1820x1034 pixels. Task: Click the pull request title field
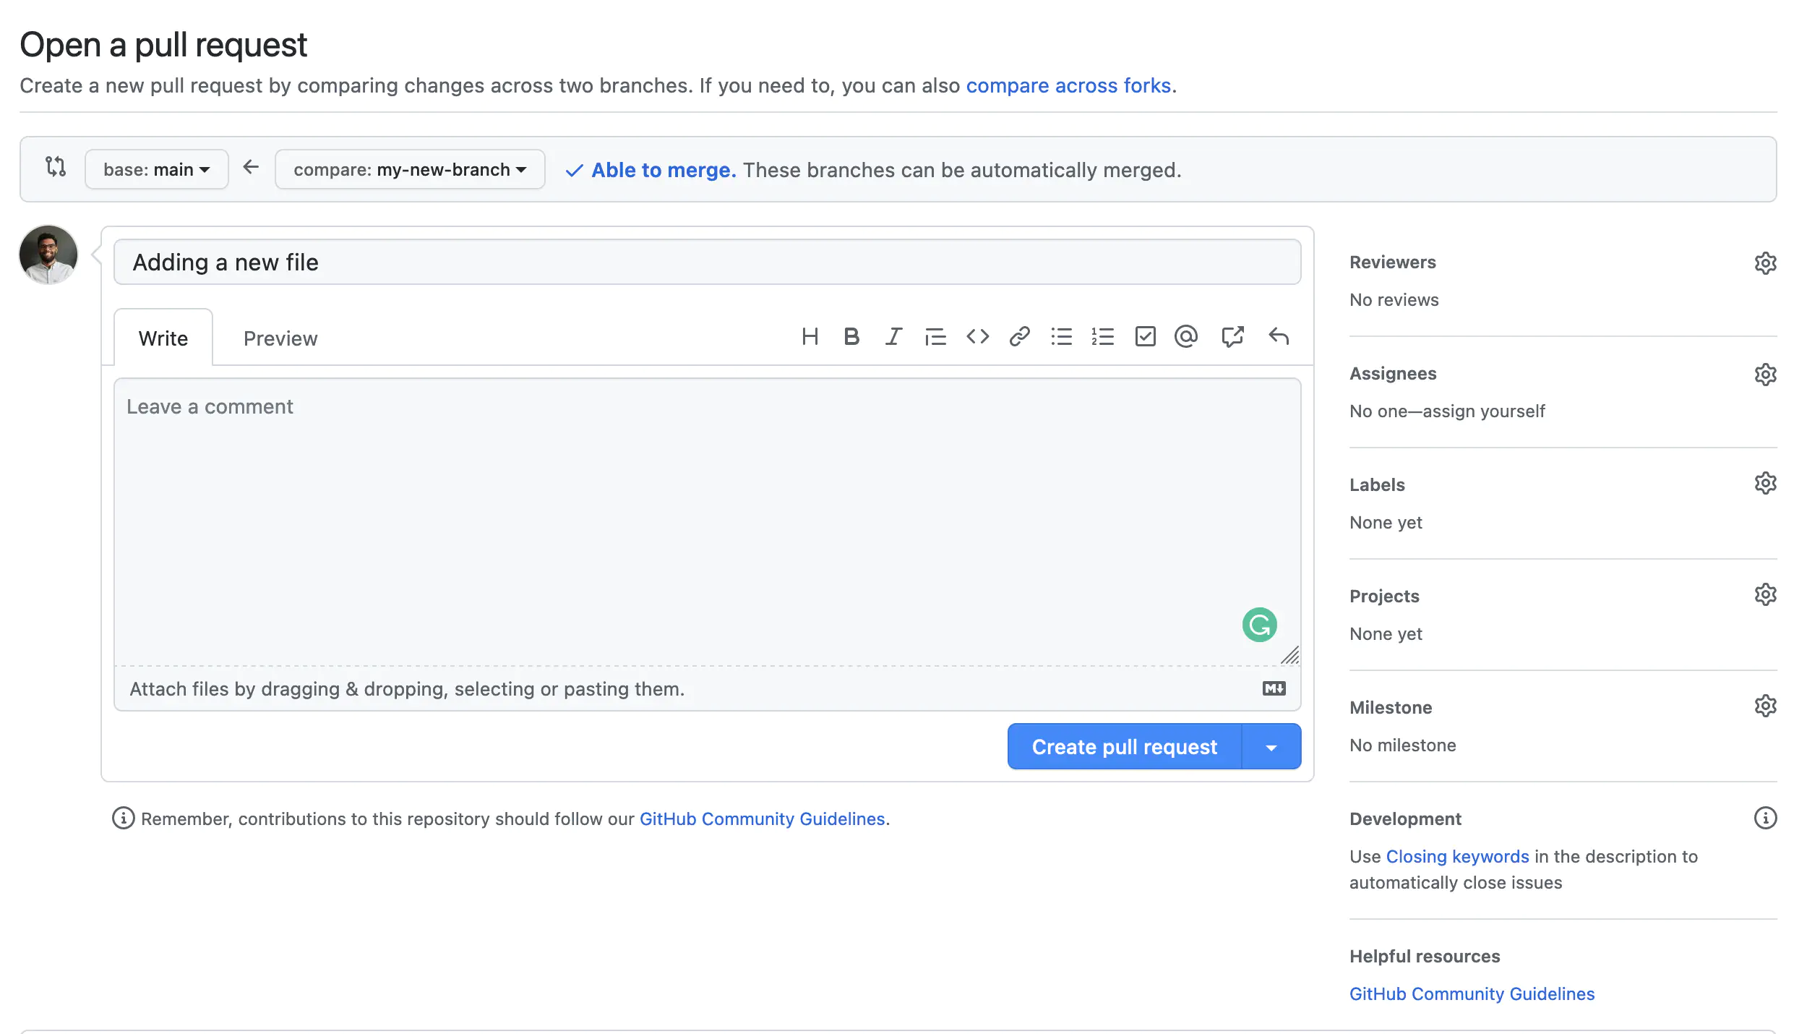point(707,262)
